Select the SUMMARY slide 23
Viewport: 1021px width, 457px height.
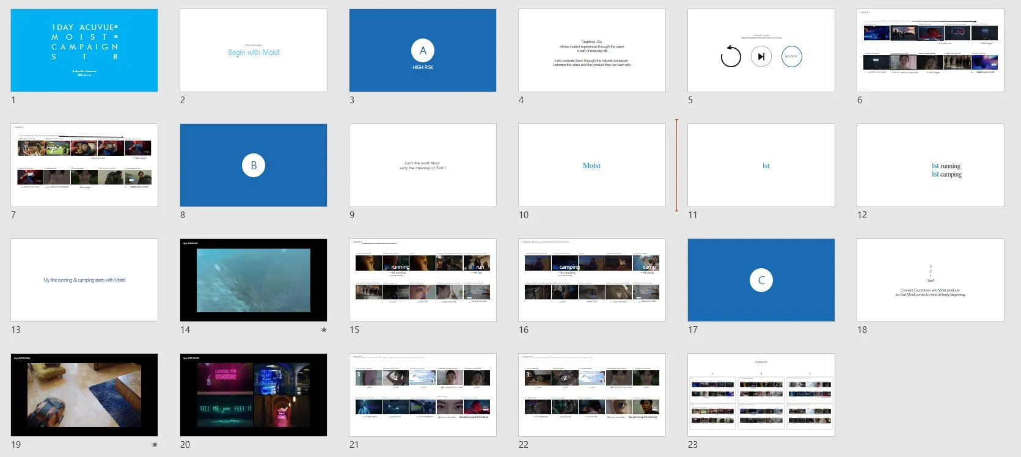[x=761, y=395]
